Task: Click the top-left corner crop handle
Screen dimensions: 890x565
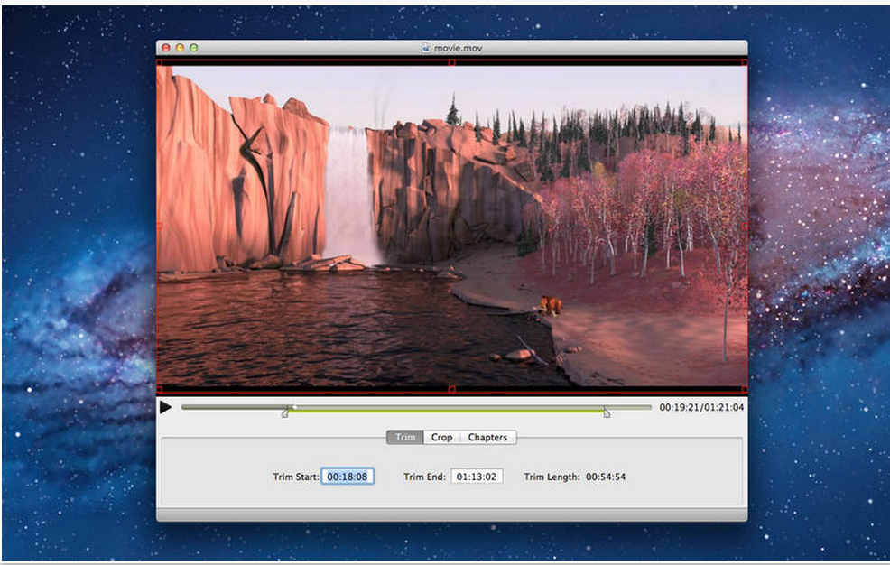Action: [159, 62]
